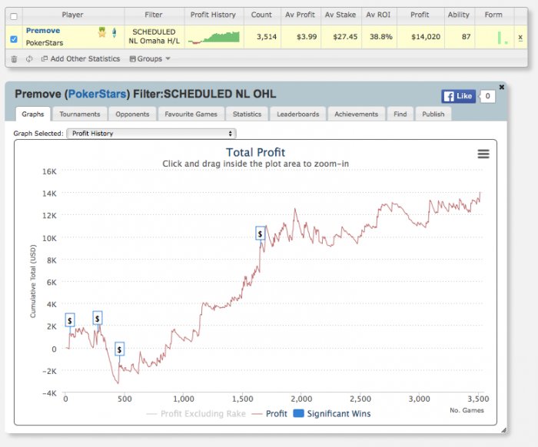This screenshot has width=538, height=447.
Task: Click the 3,514 count value
Action: point(267,37)
